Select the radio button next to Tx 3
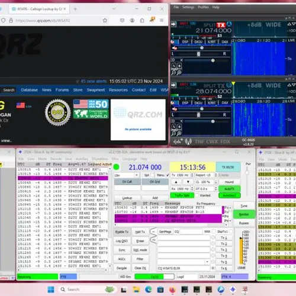296x296 pixels. (213, 250)
